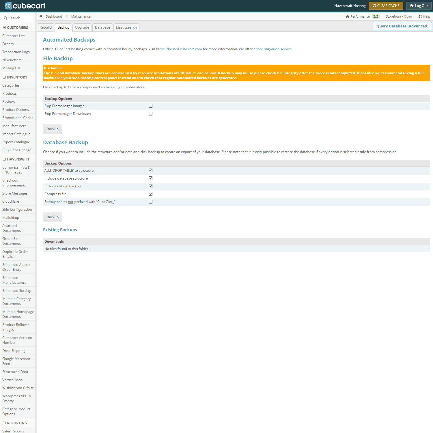This screenshot has width=433, height=433.
Task: Open Mailing List in sidebar
Action: 18,68
